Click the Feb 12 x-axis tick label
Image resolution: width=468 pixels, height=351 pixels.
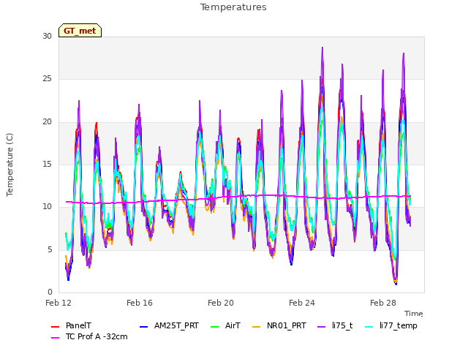58,303
